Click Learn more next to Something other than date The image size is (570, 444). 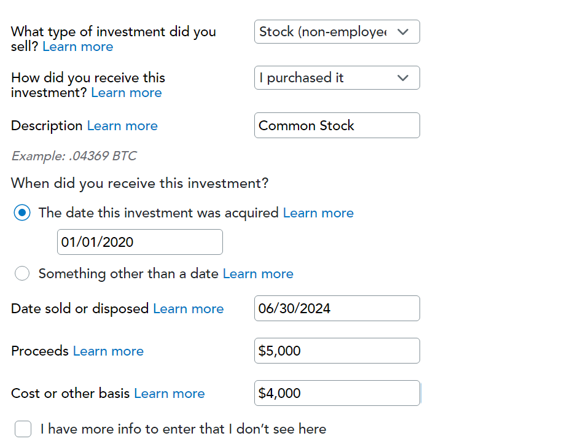point(258,274)
